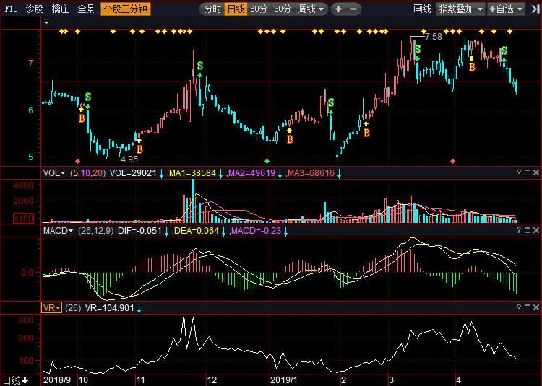This screenshot has width=542, height=386.
Task: Zoom in the chart with plus button
Action: tap(338, 9)
